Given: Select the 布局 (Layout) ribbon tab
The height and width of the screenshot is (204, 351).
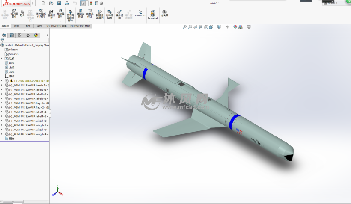Looking at the screenshot, I should (x=17, y=26).
